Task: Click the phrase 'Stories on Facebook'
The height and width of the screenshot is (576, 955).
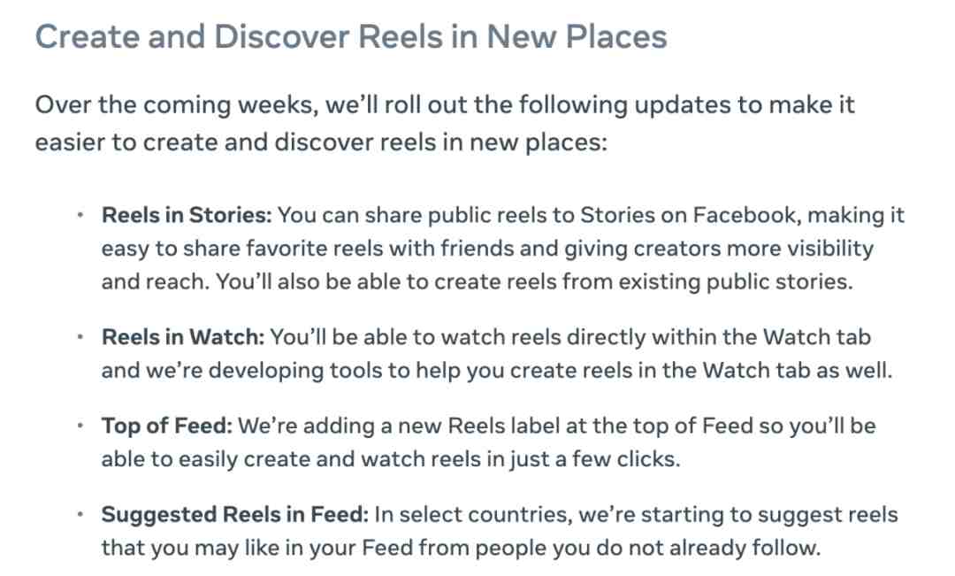Action: pyautogui.click(x=690, y=215)
